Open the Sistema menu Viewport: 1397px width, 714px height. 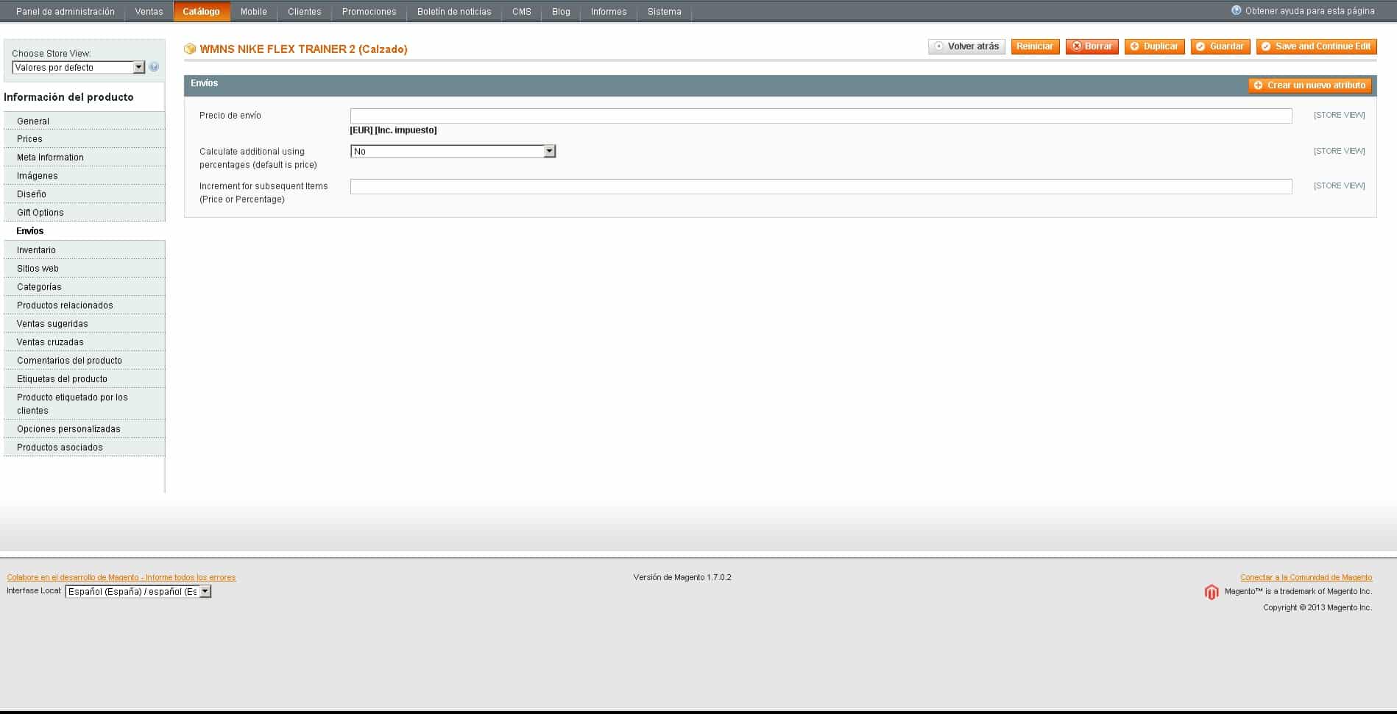(664, 12)
